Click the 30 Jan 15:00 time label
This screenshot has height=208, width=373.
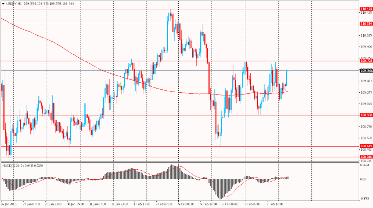(75, 204)
